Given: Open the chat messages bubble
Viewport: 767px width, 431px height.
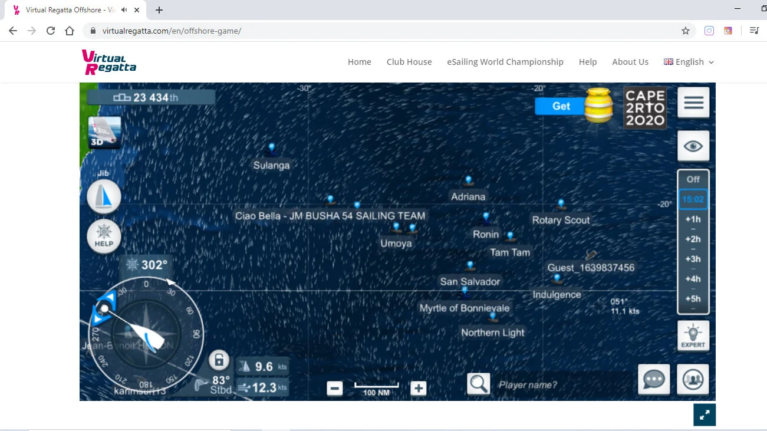Looking at the screenshot, I should 654,380.
